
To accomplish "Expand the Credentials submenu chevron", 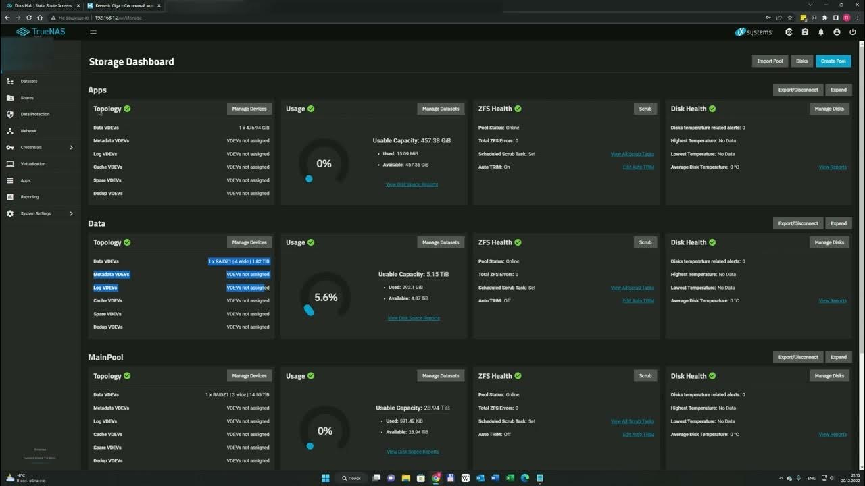I will (71, 147).
